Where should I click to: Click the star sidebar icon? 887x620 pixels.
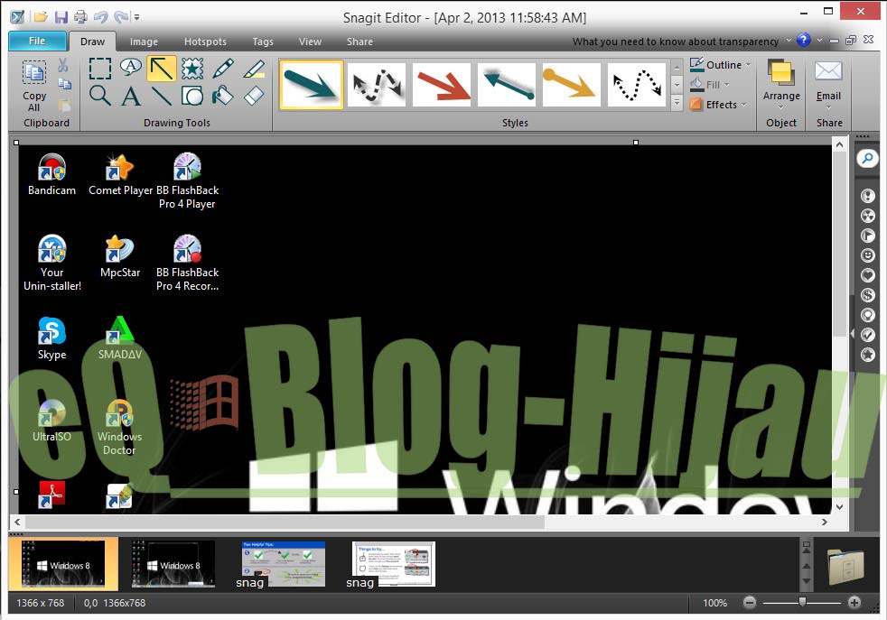(868, 355)
